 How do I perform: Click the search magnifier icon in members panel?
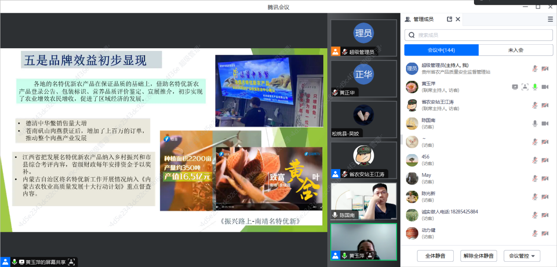pyautogui.click(x=412, y=35)
